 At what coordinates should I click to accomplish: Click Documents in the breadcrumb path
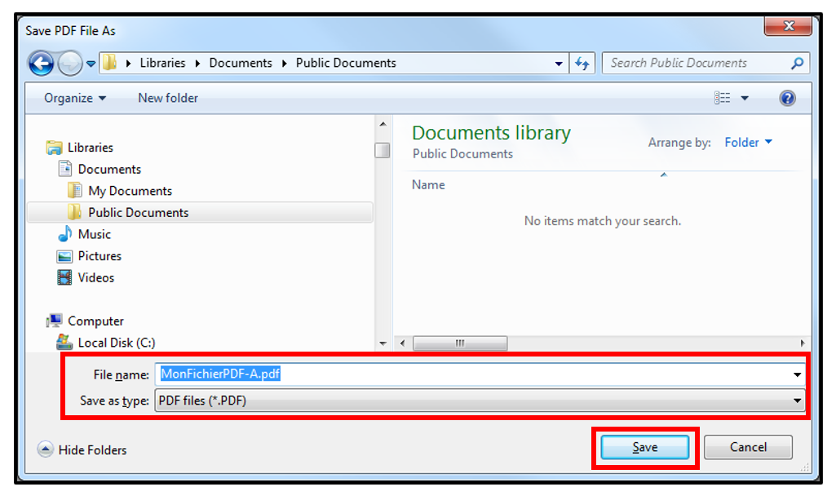click(x=240, y=63)
